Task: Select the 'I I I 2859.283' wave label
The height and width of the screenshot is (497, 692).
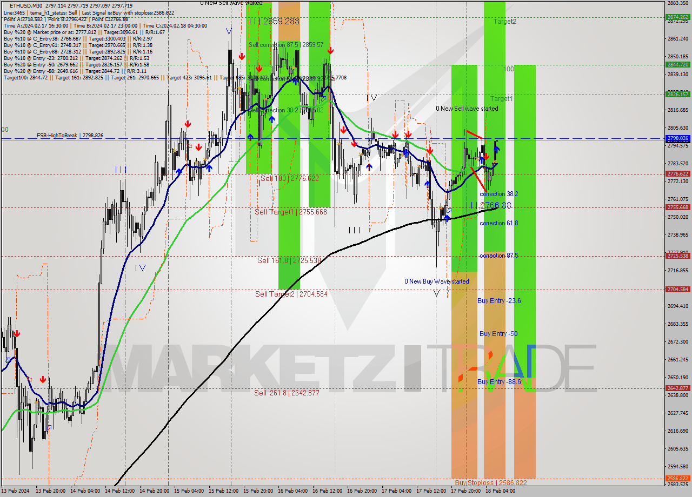Action: [x=274, y=21]
